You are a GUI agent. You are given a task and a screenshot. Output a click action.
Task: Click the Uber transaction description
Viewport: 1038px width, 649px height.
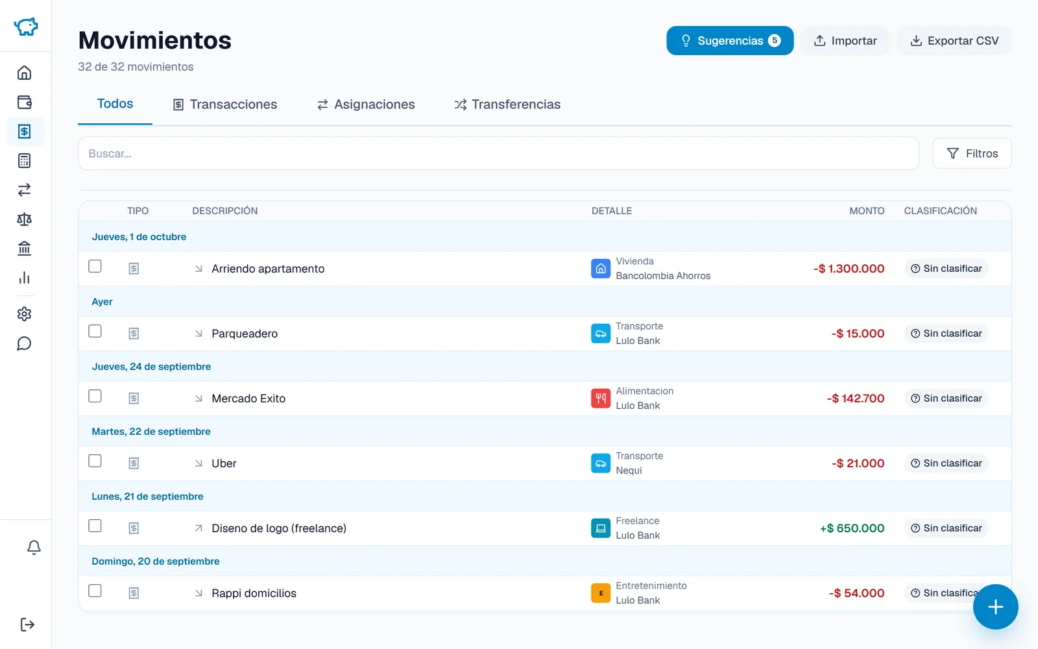[224, 463]
